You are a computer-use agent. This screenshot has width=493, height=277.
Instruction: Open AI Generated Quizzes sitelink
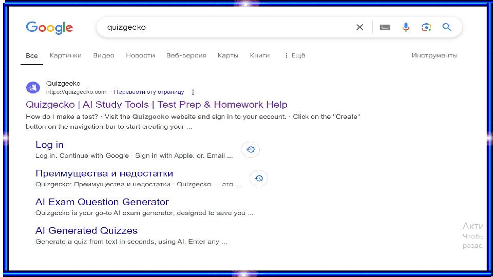[86, 231]
